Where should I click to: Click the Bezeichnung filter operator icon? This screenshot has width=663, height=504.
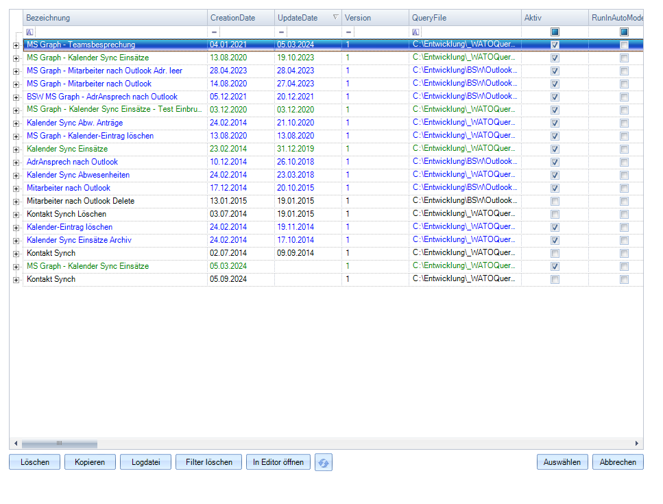pos(29,32)
